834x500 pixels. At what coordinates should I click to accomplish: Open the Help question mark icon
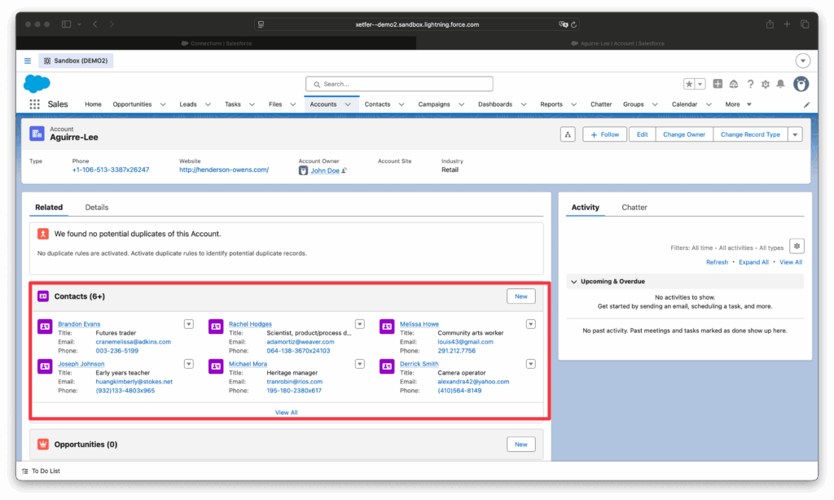(750, 84)
